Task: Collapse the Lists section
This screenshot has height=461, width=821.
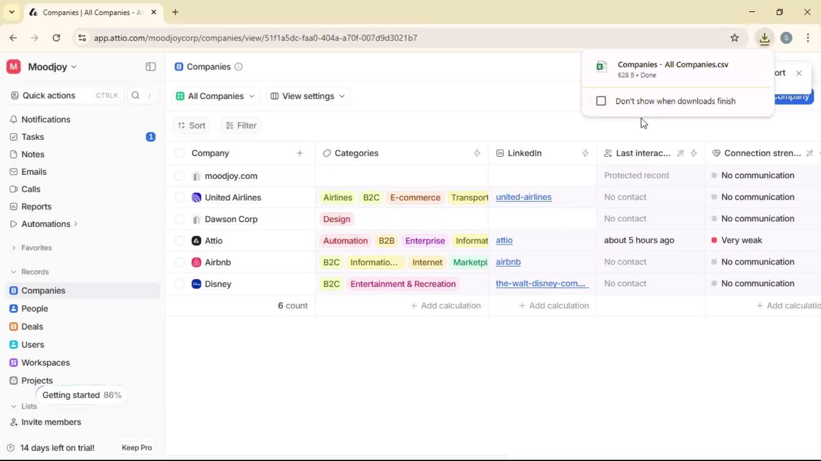Action: tap(15, 406)
